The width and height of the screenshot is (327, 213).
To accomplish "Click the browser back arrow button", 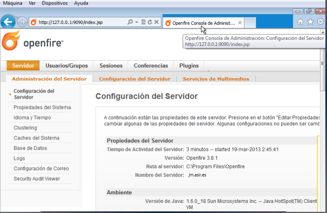I will 8,22.
